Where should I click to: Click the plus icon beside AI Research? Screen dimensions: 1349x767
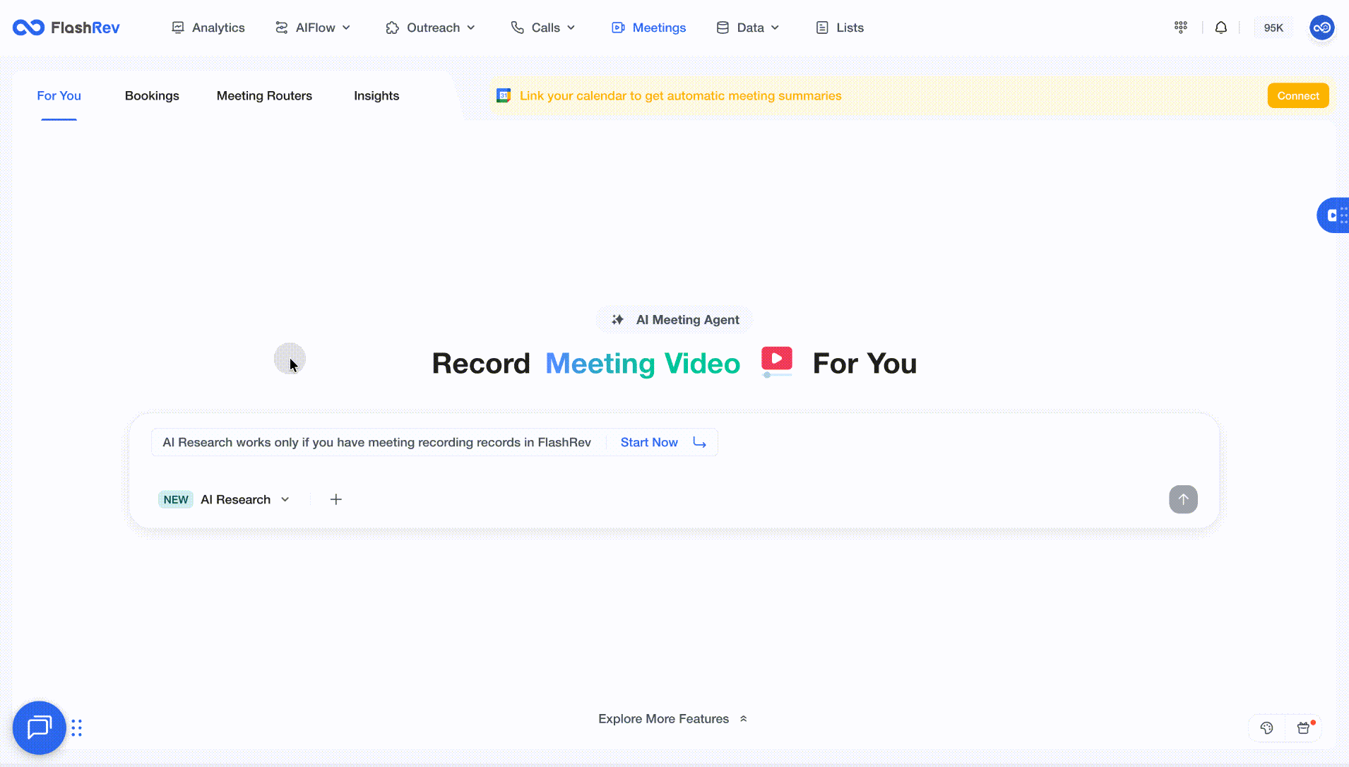pyautogui.click(x=336, y=499)
